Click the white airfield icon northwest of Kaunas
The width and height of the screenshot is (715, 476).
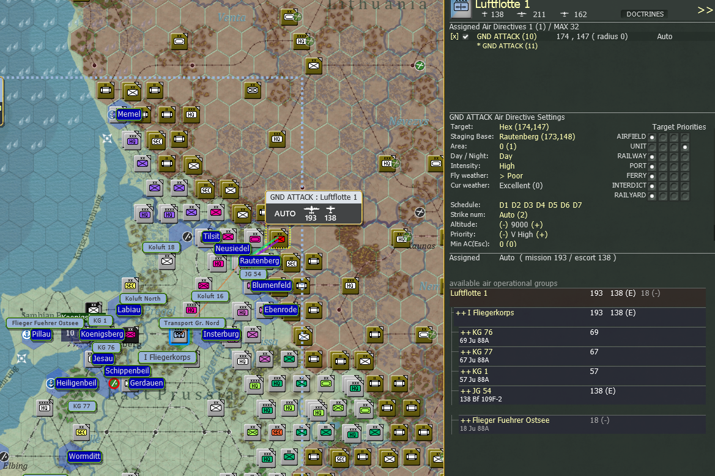coord(420,212)
